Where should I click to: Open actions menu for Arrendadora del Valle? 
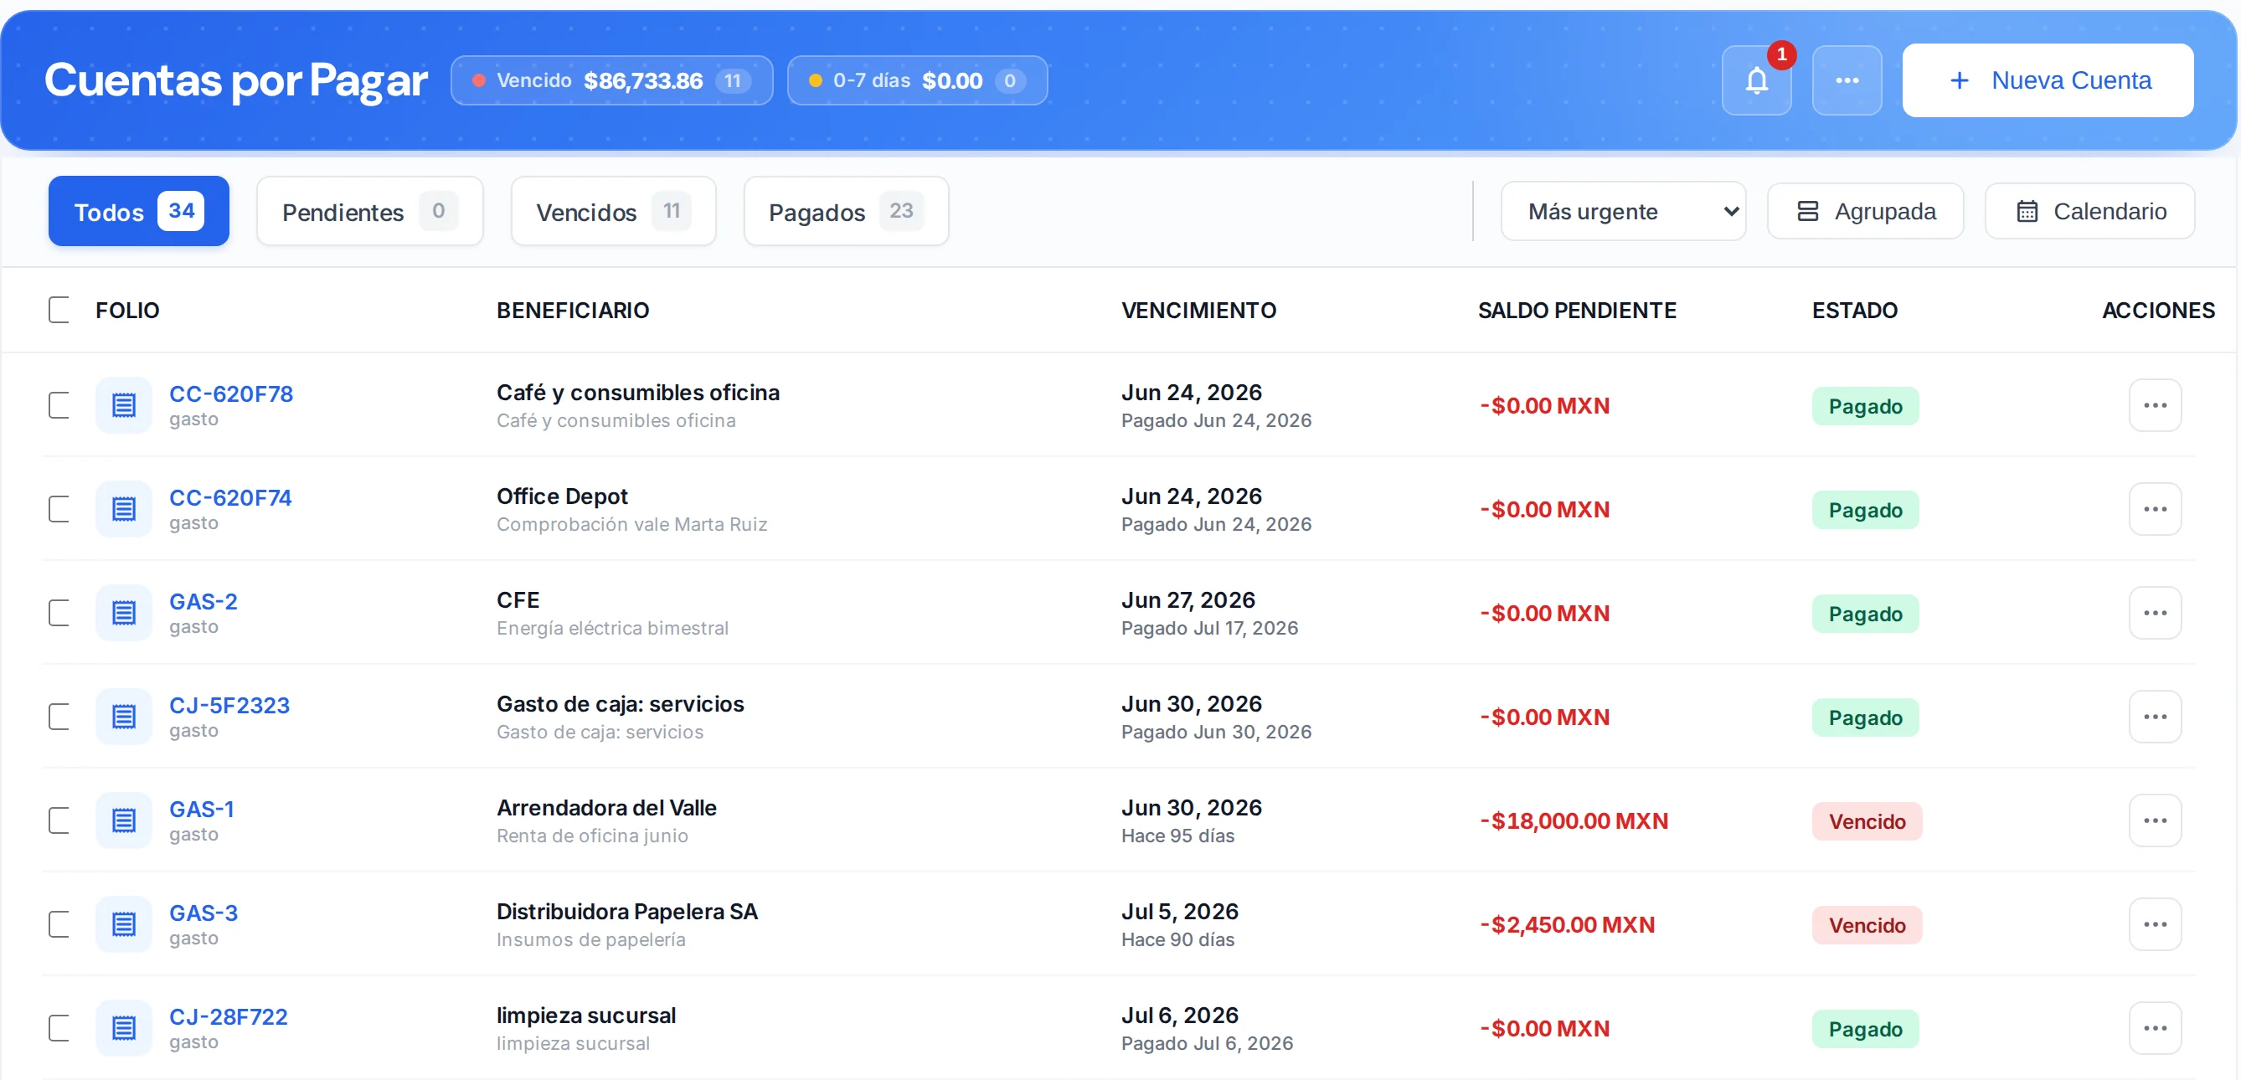click(x=2154, y=820)
